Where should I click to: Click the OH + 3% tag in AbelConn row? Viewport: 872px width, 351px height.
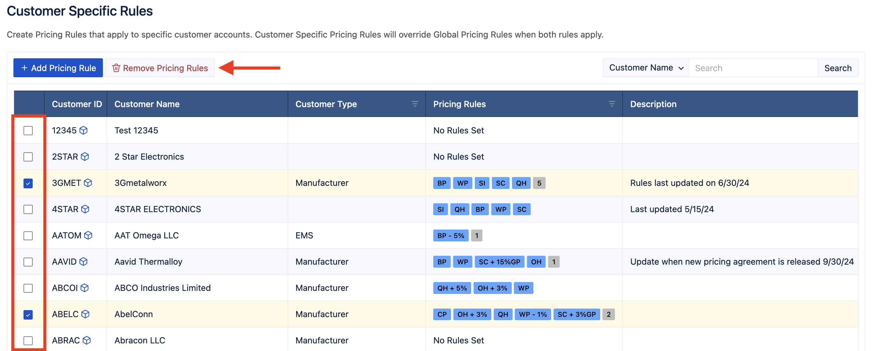[472, 314]
